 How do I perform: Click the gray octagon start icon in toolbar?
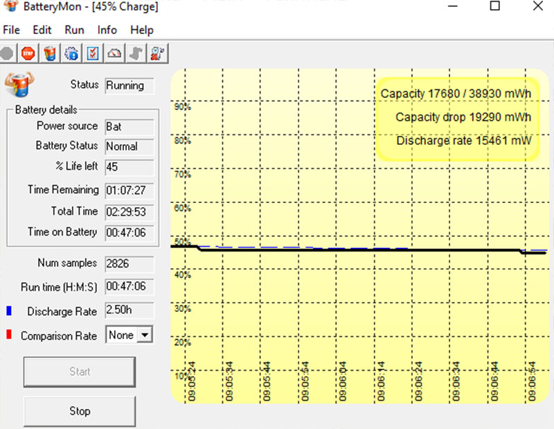click(x=7, y=54)
